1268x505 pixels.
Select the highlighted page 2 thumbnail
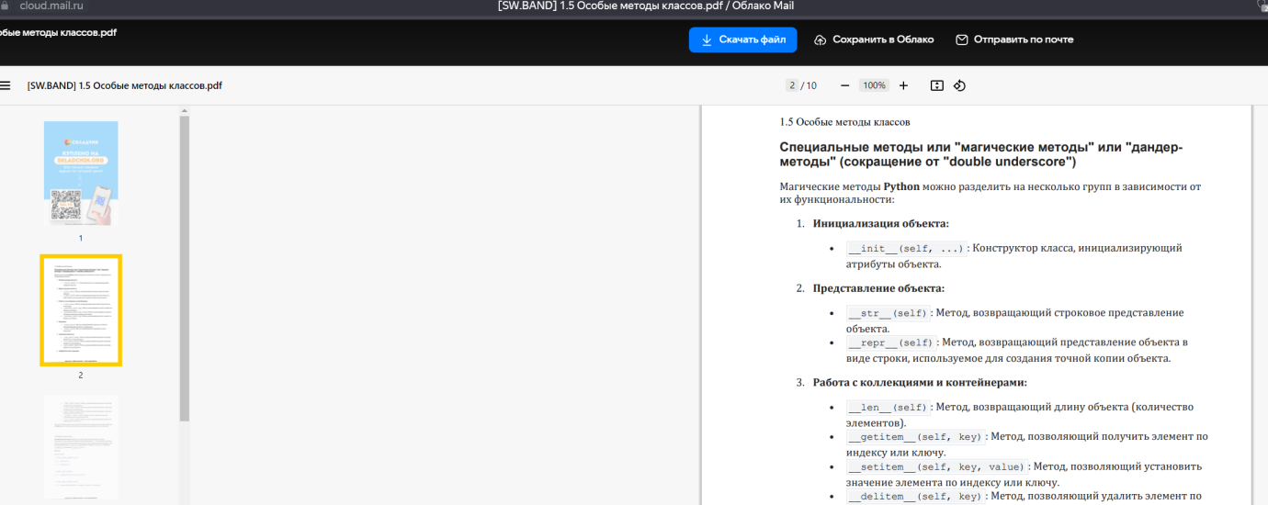(x=81, y=310)
